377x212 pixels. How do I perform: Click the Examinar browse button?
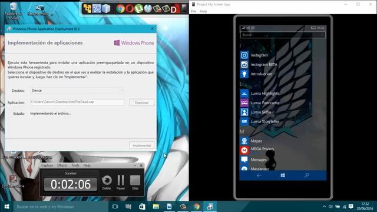tap(141, 102)
